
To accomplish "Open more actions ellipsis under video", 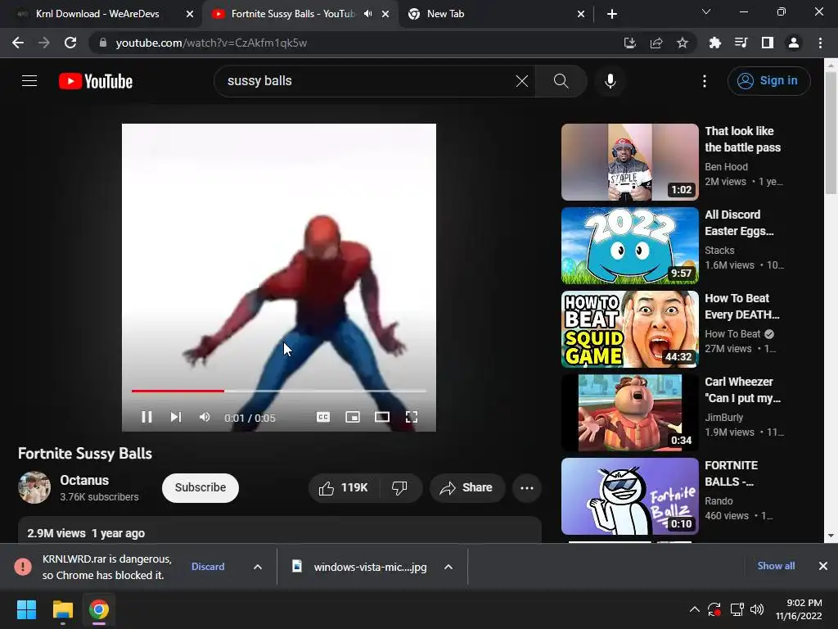I will [x=526, y=488].
